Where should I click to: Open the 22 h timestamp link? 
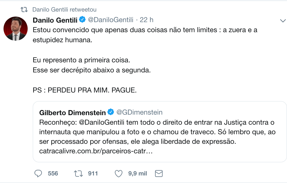147,20
